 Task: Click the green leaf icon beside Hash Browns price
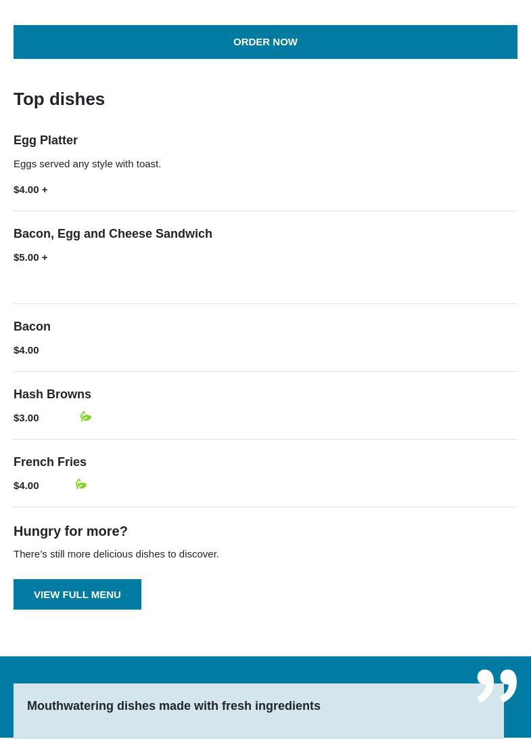click(x=86, y=417)
